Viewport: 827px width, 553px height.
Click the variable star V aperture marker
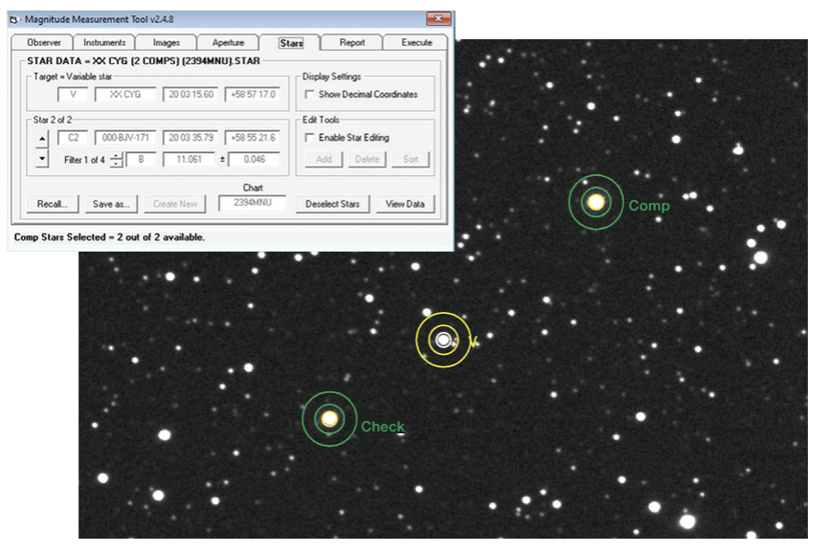pos(443,340)
